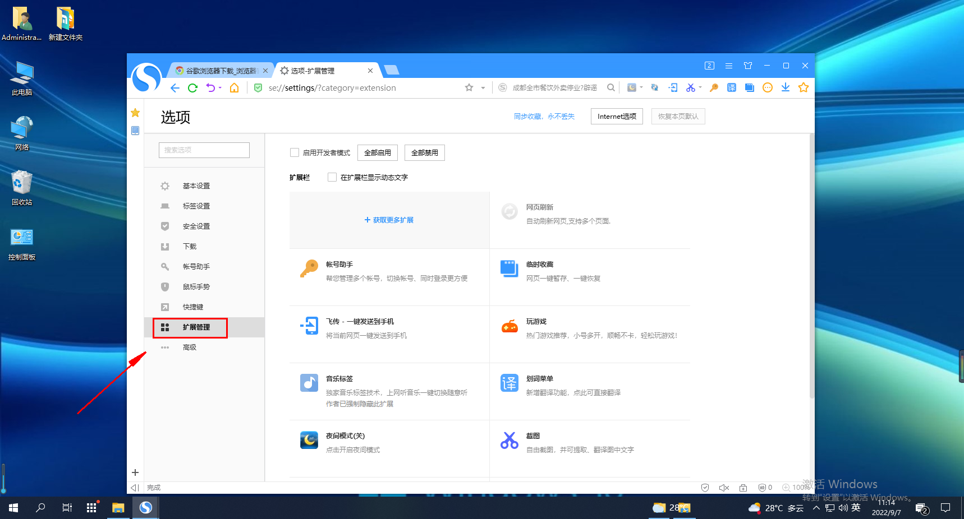
Task: Click the mute speaker icon in status bar
Action: pos(724,488)
